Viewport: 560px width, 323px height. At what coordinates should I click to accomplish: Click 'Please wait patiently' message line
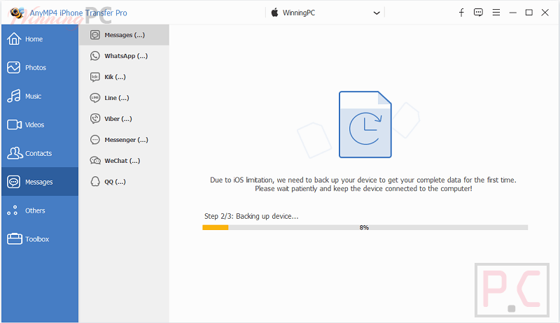click(363, 189)
